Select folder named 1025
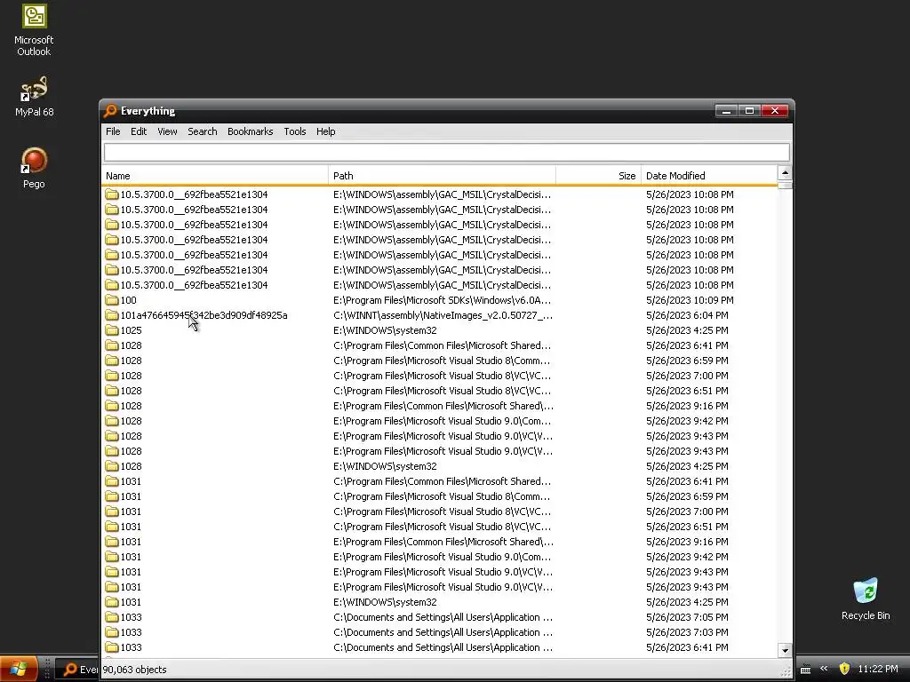Image resolution: width=910 pixels, height=682 pixels. [131, 330]
